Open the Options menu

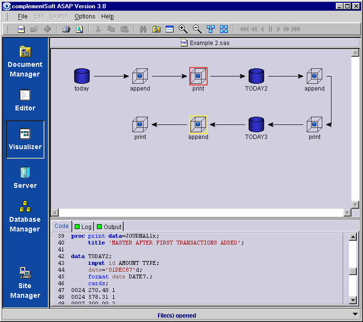pos(85,16)
